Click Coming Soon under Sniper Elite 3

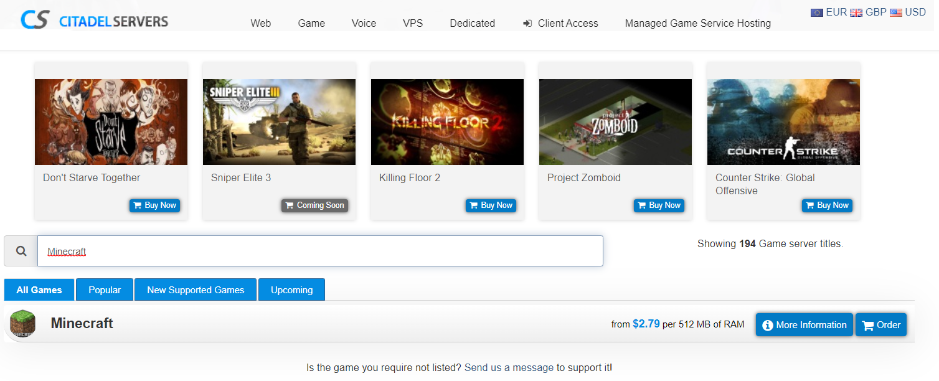tap(314, 205)
